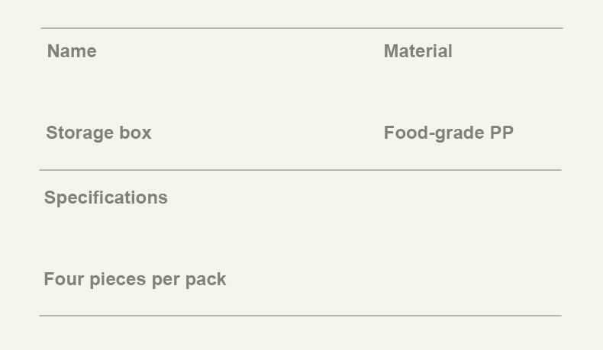This screenshot has height=350, width=603.
Task: Click the Specifications header label
Action: coord(105,197)
